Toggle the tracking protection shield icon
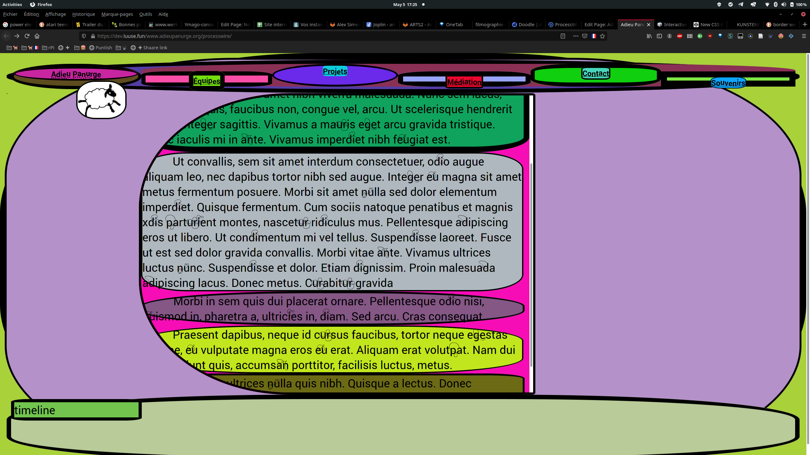The width and height of the screenshot is (810, 455). pyautogui.click(x=84, y=36)
